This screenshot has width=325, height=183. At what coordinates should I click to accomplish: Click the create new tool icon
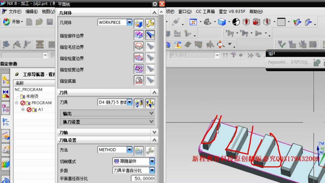click(139, 103)
